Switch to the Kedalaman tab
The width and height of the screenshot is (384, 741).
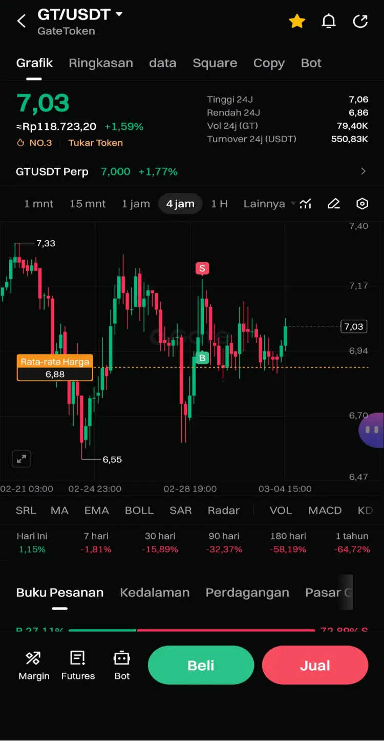coord(155,593)
